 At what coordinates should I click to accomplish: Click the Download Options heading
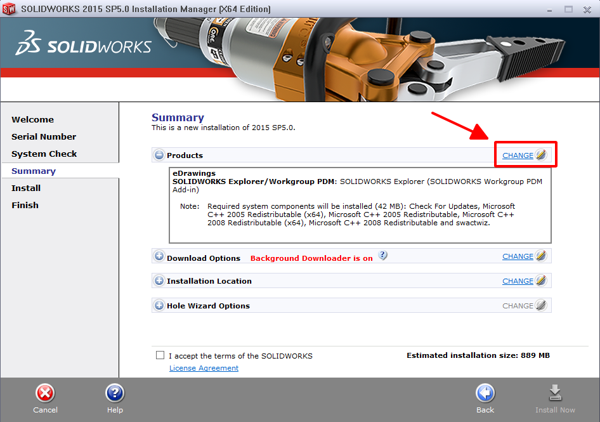coord(204,258)
